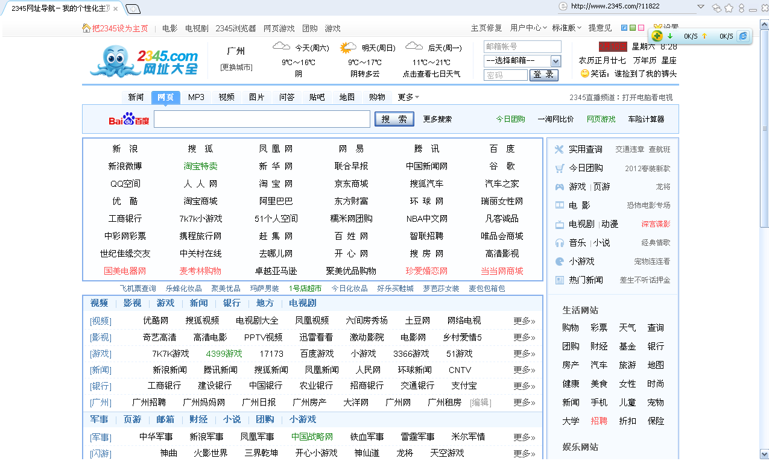Click the Baidu search text field
Image resolution: width=769 pixels, height=461 pixels.
[262, 119]
